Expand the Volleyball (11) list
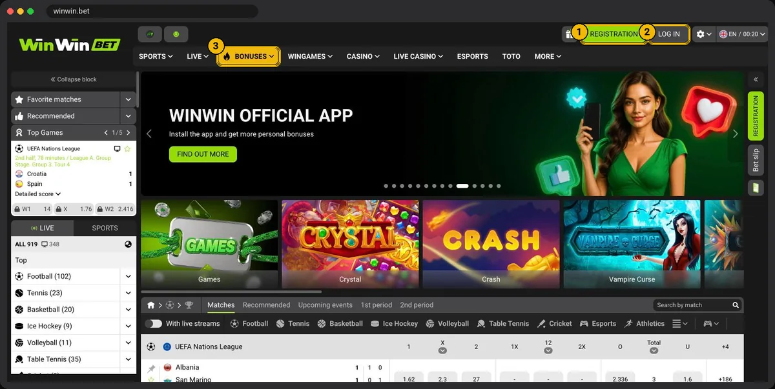 tap(128, 343)
